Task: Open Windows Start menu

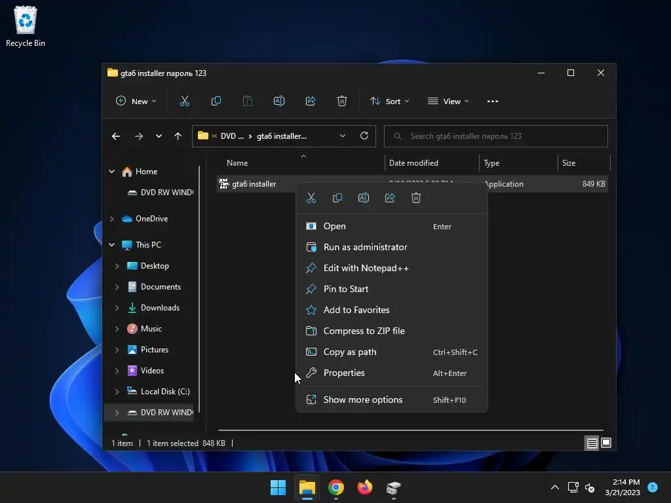Action: point(278,487)
